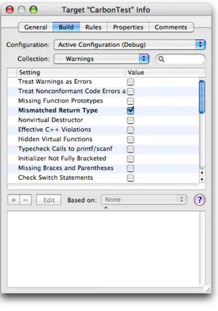The image size is (218, 311).
Task: Enable Hidden Virtual Functions checkbox
Action: click(x=130, y=139)
